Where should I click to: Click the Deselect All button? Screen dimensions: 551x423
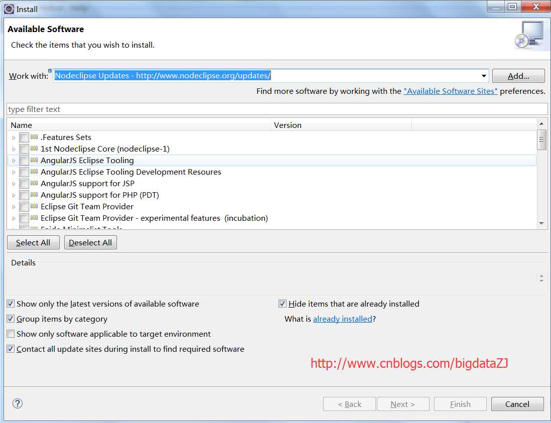(90, 242)
